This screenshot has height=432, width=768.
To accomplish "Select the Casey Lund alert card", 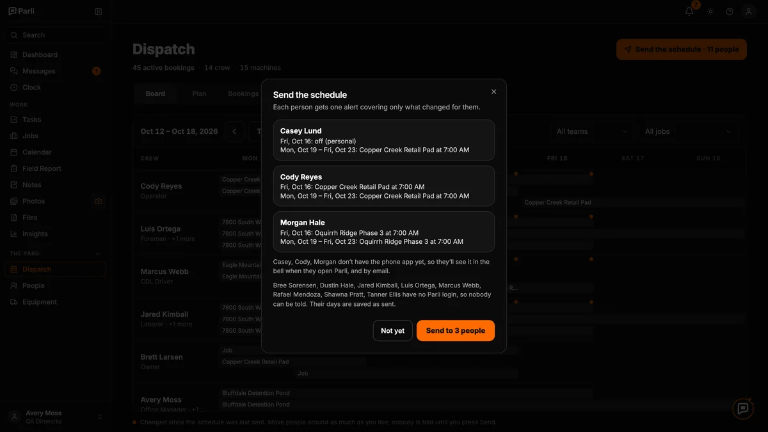I will [384, 140].
